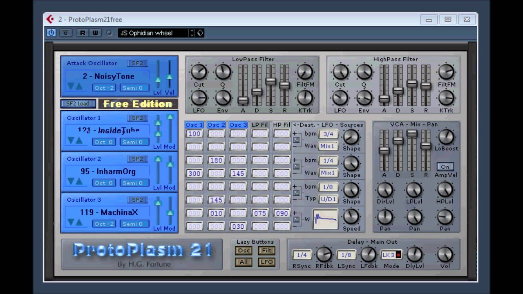This screenshot has width=523, height=294.
Task: Select the Osc 1 destination column header
Action: coord(194,125)
